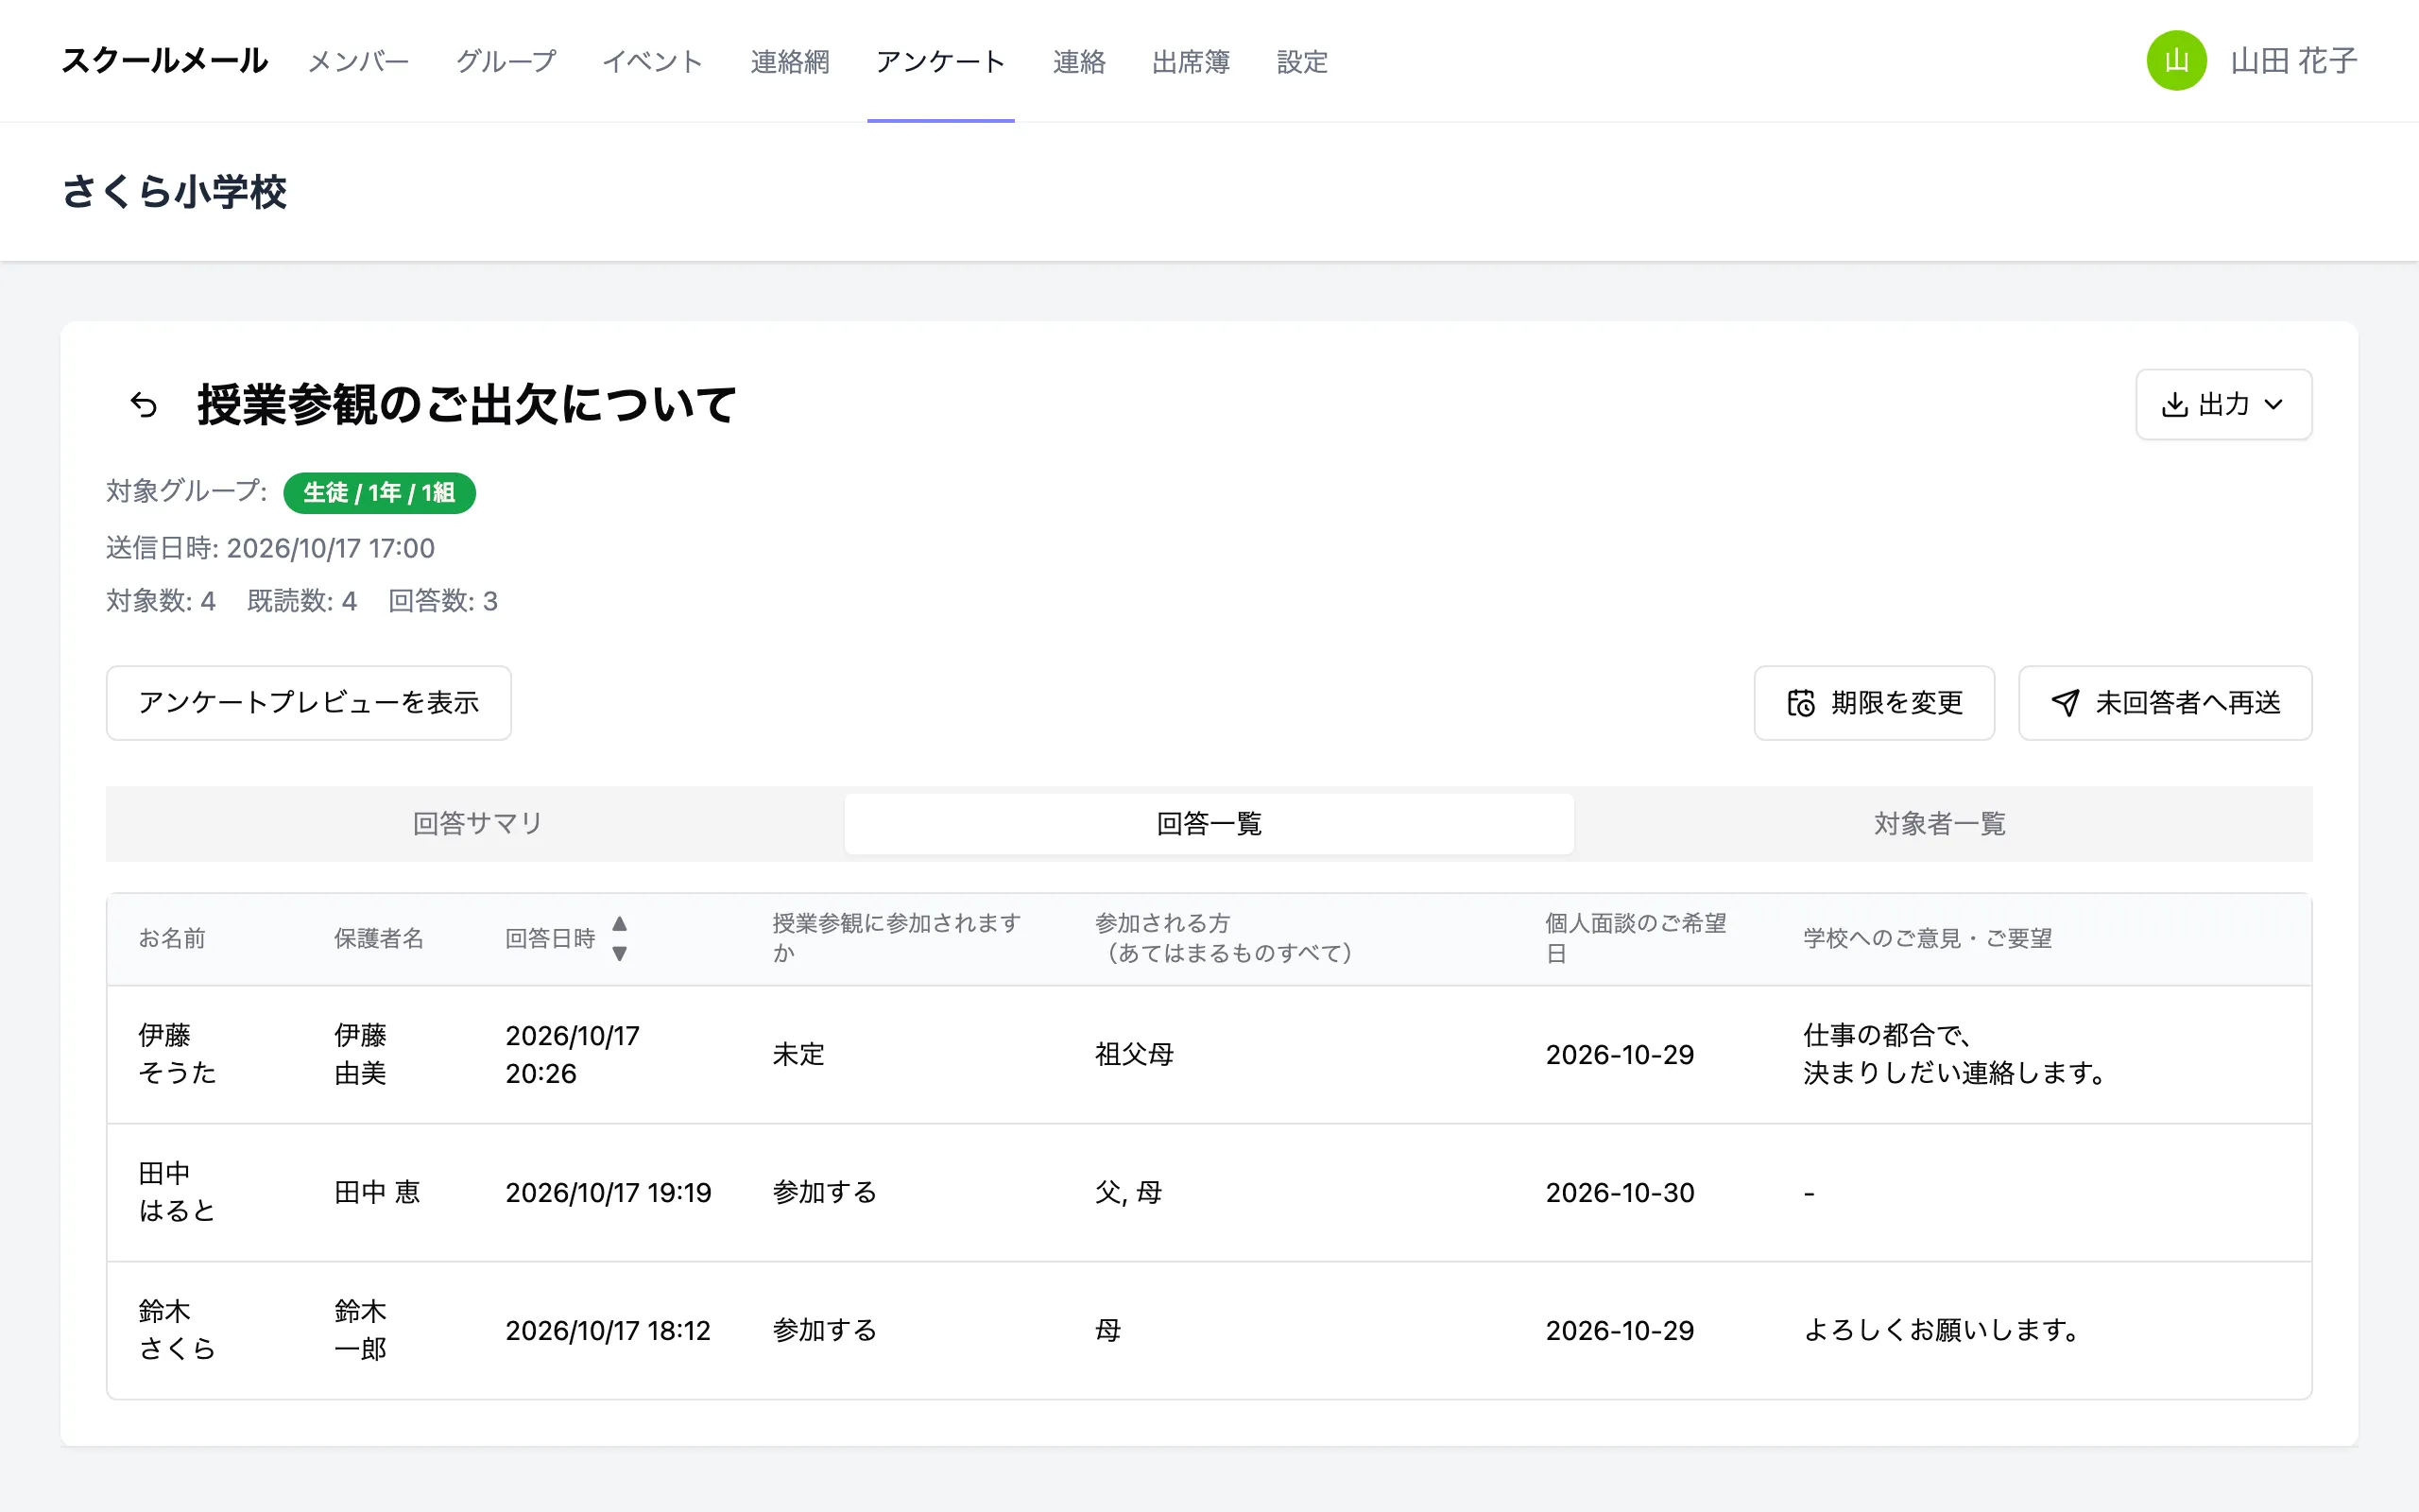Click the さくら小学校 heading
This screenshot has width=2419, height=1512.
click(175, 192)
